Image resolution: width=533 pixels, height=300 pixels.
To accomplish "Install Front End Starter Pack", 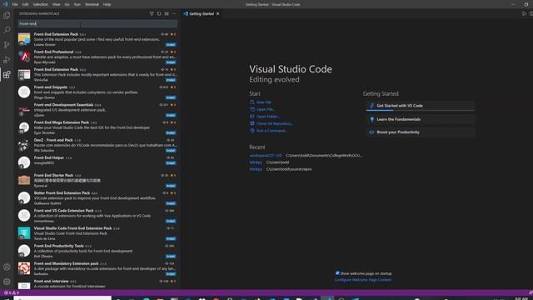I will (171, 186).
